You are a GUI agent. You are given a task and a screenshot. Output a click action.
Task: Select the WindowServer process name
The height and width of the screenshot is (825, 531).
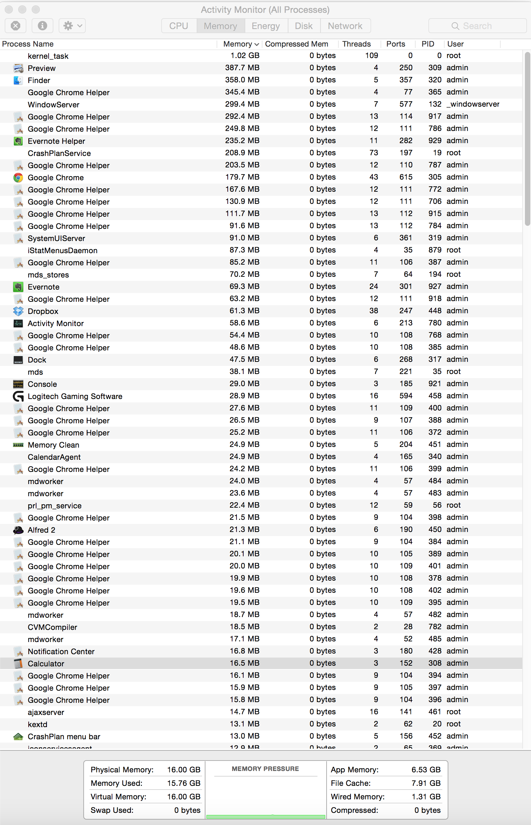(x=53, y=105)
